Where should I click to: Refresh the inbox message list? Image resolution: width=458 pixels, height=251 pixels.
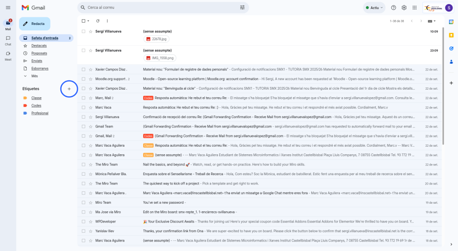[98, 21]
